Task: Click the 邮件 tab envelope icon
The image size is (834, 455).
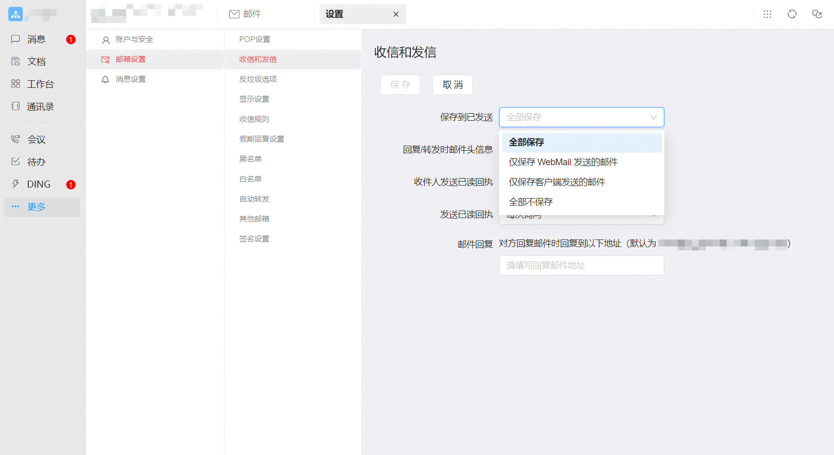Action: click(234, 14)
